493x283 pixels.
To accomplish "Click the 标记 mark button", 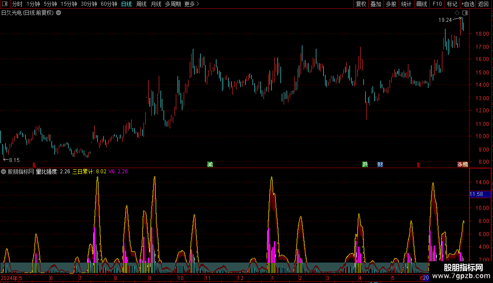I will point(452,4).
